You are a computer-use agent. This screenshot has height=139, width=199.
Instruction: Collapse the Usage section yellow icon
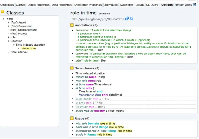(x=72, y=118)
